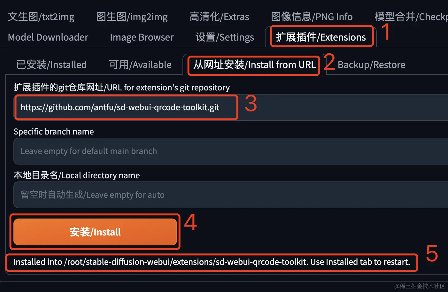Screen dimensions: 448x292
Task: Open the Backup/Restore sub-tab
Action: pos(371,65)
